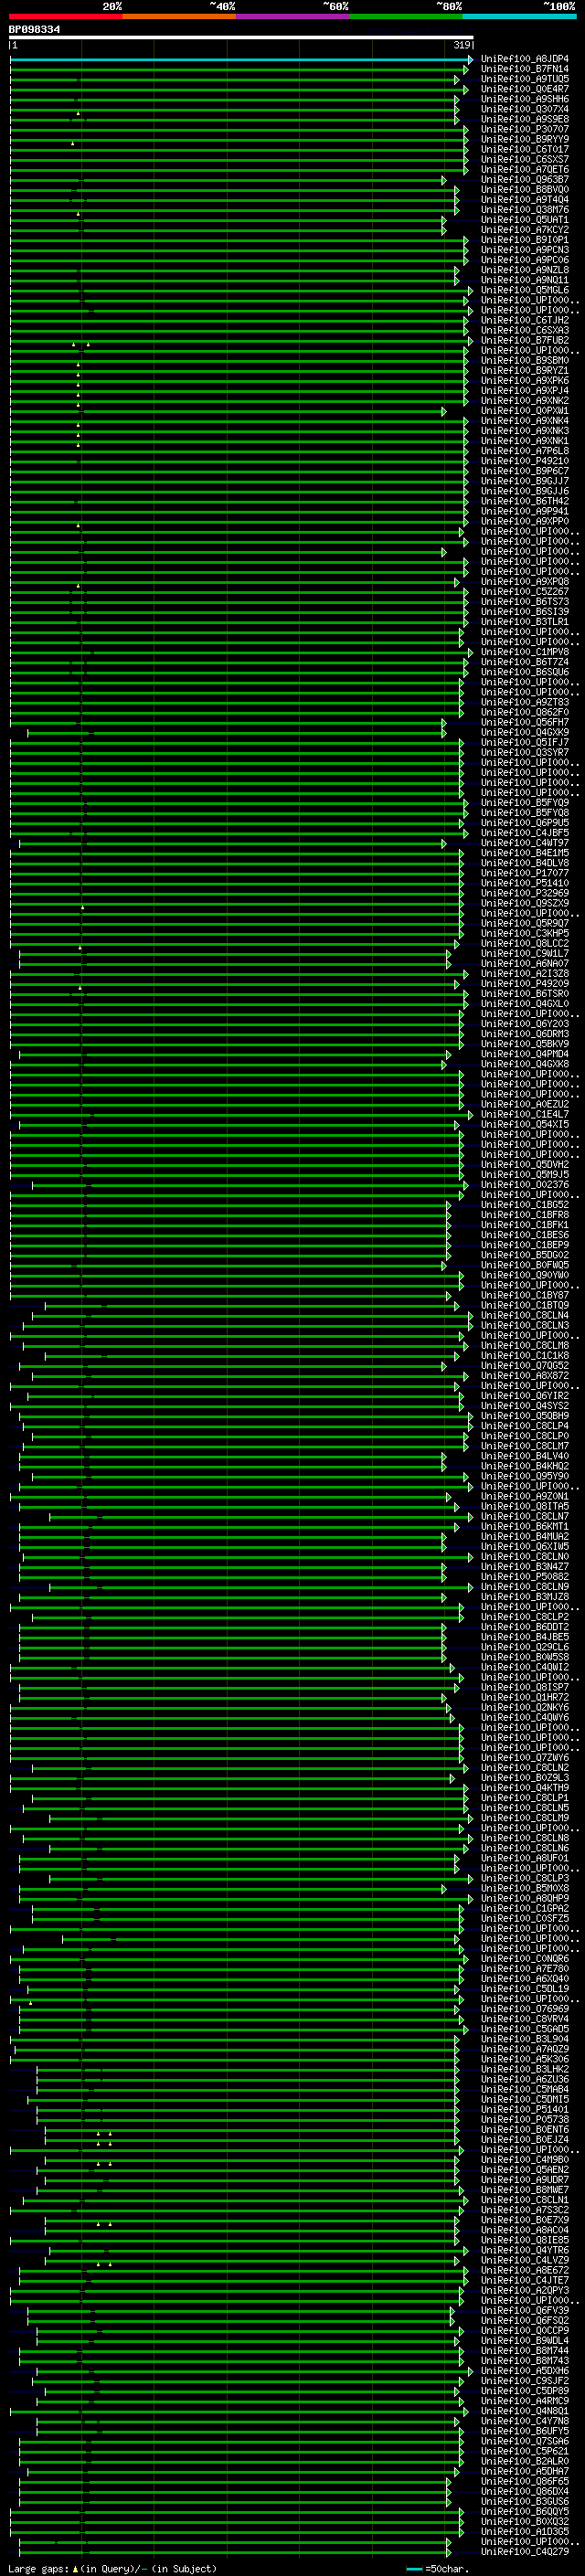585x2576 pixels.
Task: Click the cyan ~100% identity legend segment
Action: pos(520,16)
